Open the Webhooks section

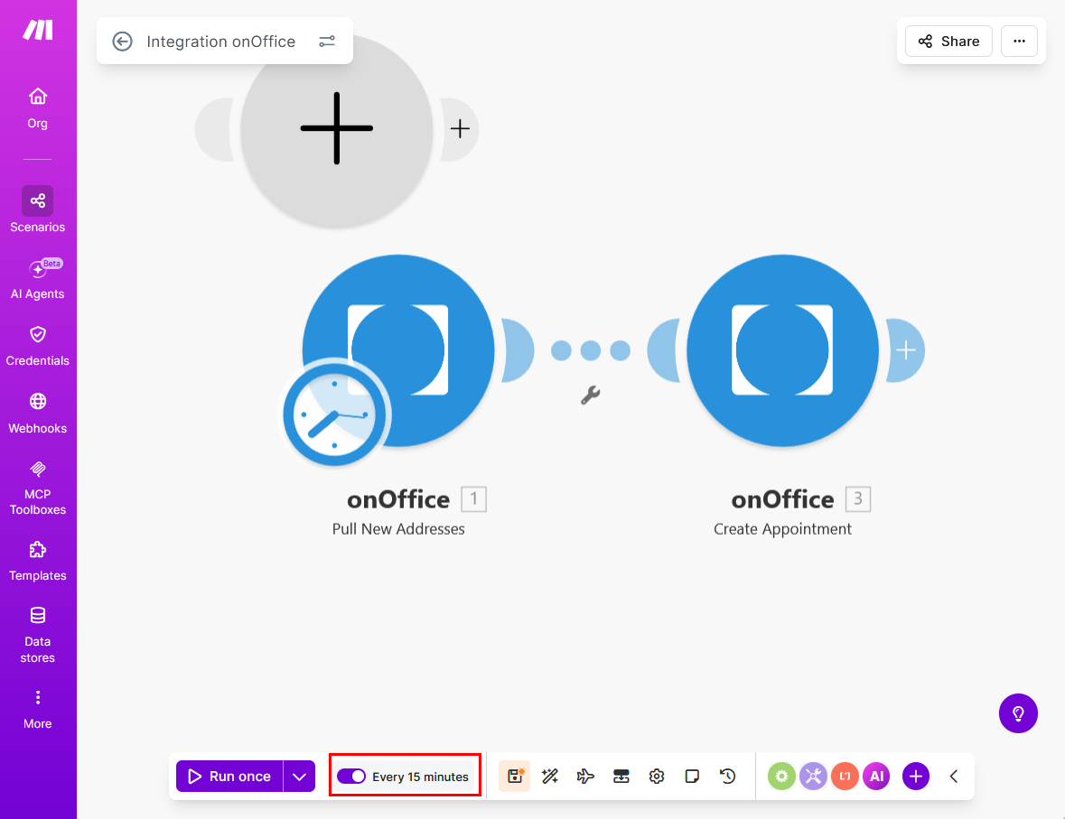click(37, 413)
